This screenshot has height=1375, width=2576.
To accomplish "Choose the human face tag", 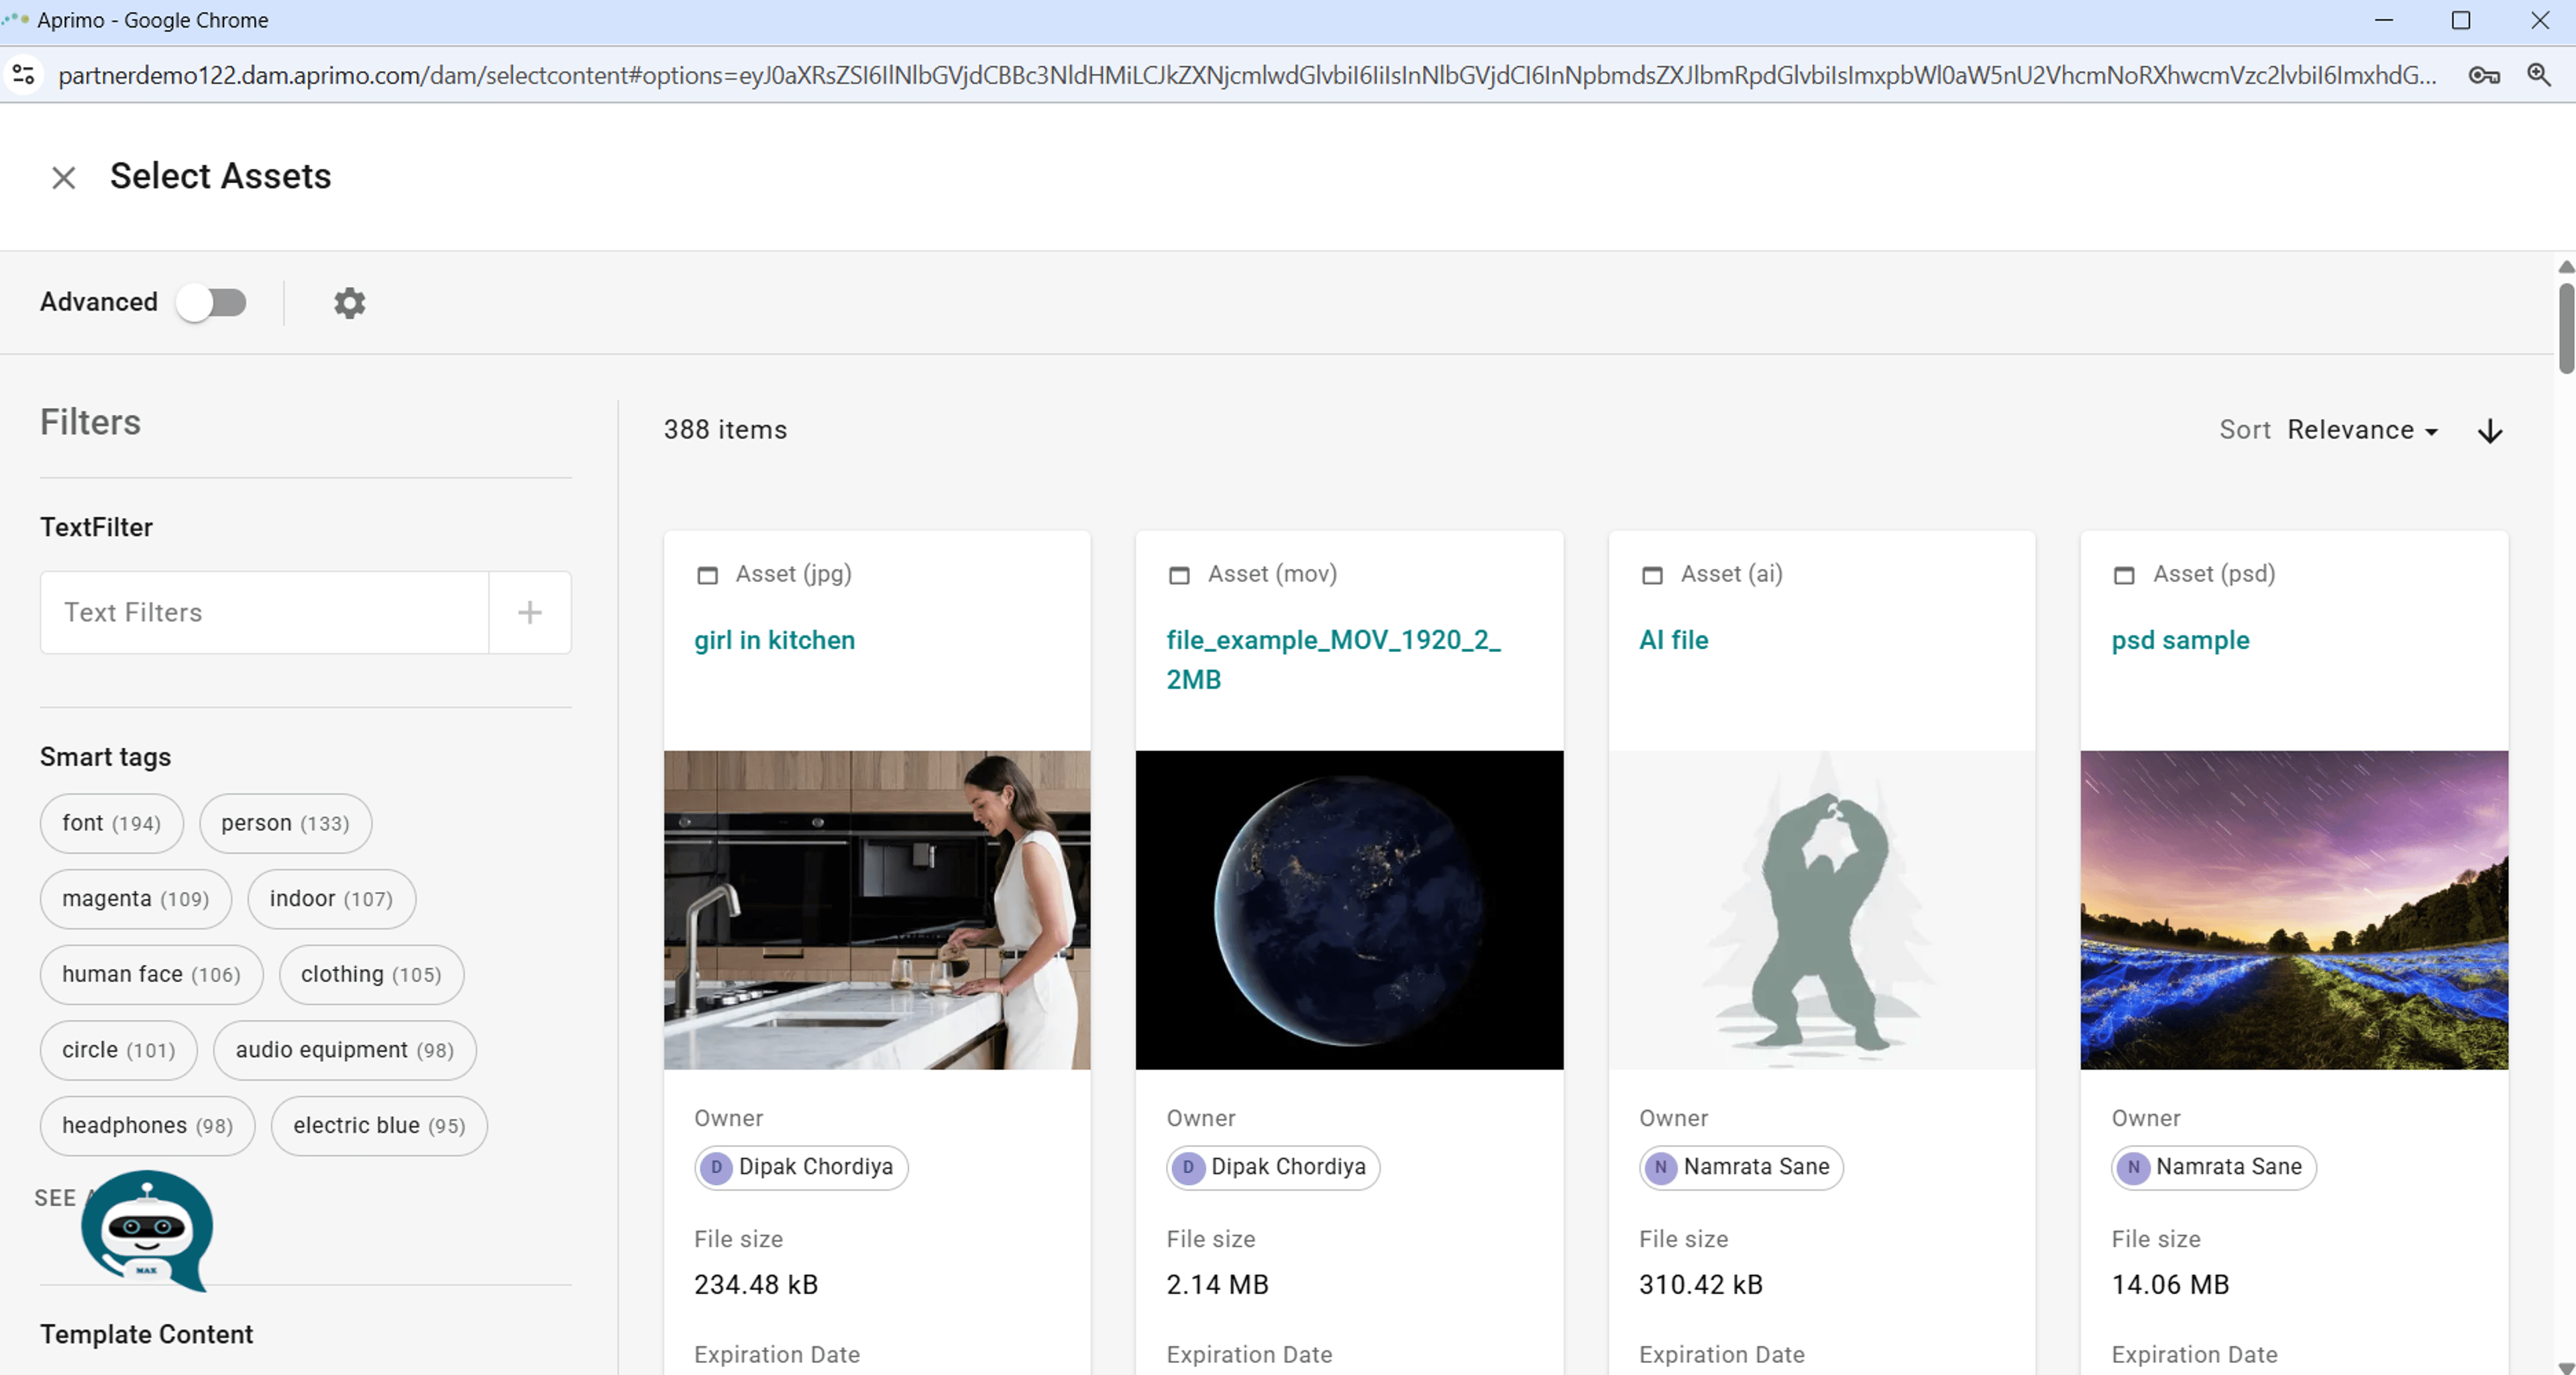I will coord(151,974).
